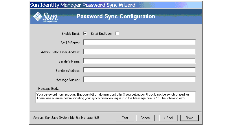Cancel the Password Sync wizard
Screen dimensions: 250x126
pos(146,118)
